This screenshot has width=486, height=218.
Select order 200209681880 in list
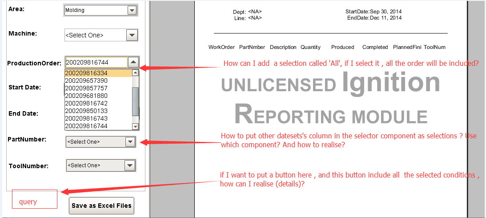(98, 96)
